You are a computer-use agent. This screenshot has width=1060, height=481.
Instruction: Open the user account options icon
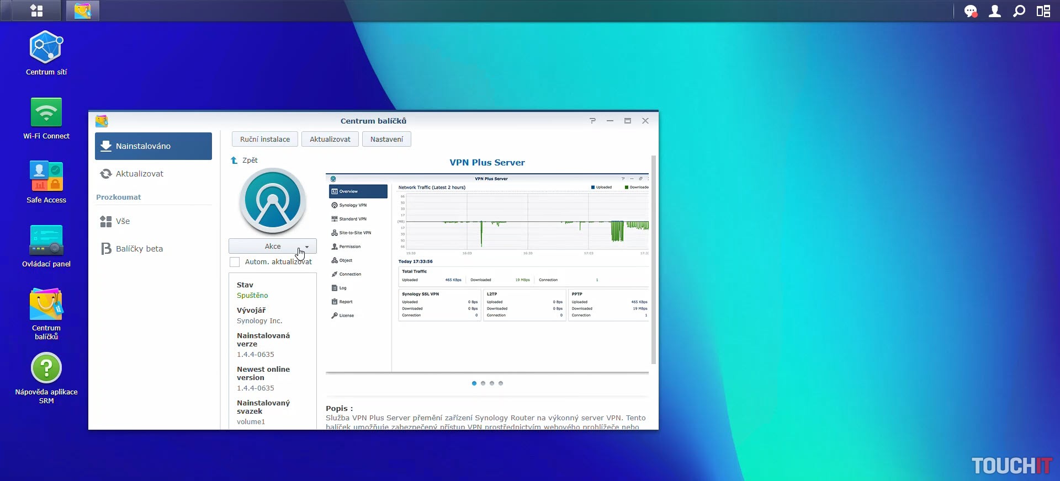(x=994, y=11)
